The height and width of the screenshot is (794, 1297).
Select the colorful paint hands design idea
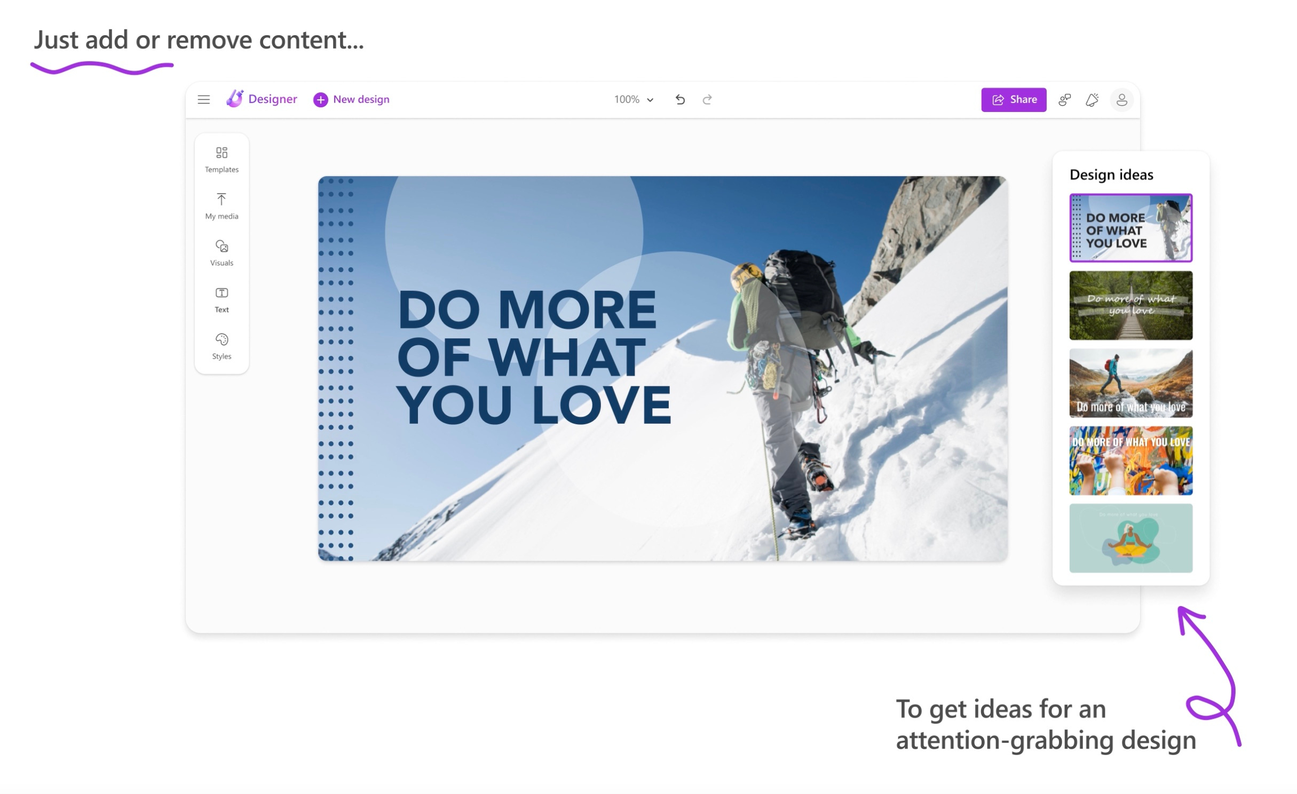[x=1130, y=460]
